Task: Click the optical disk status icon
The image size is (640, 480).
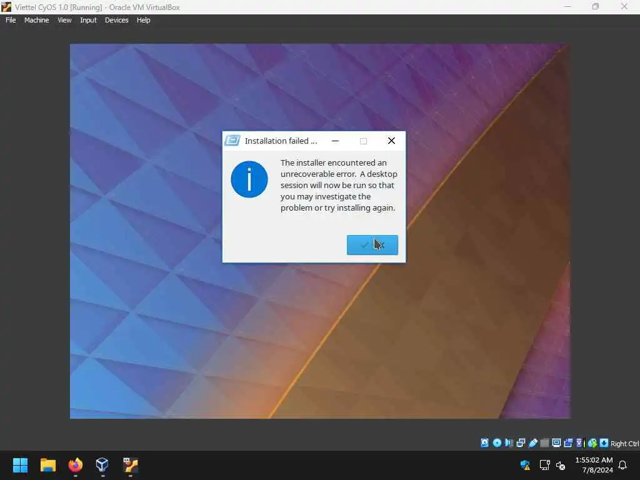Action: pos(497,443)
